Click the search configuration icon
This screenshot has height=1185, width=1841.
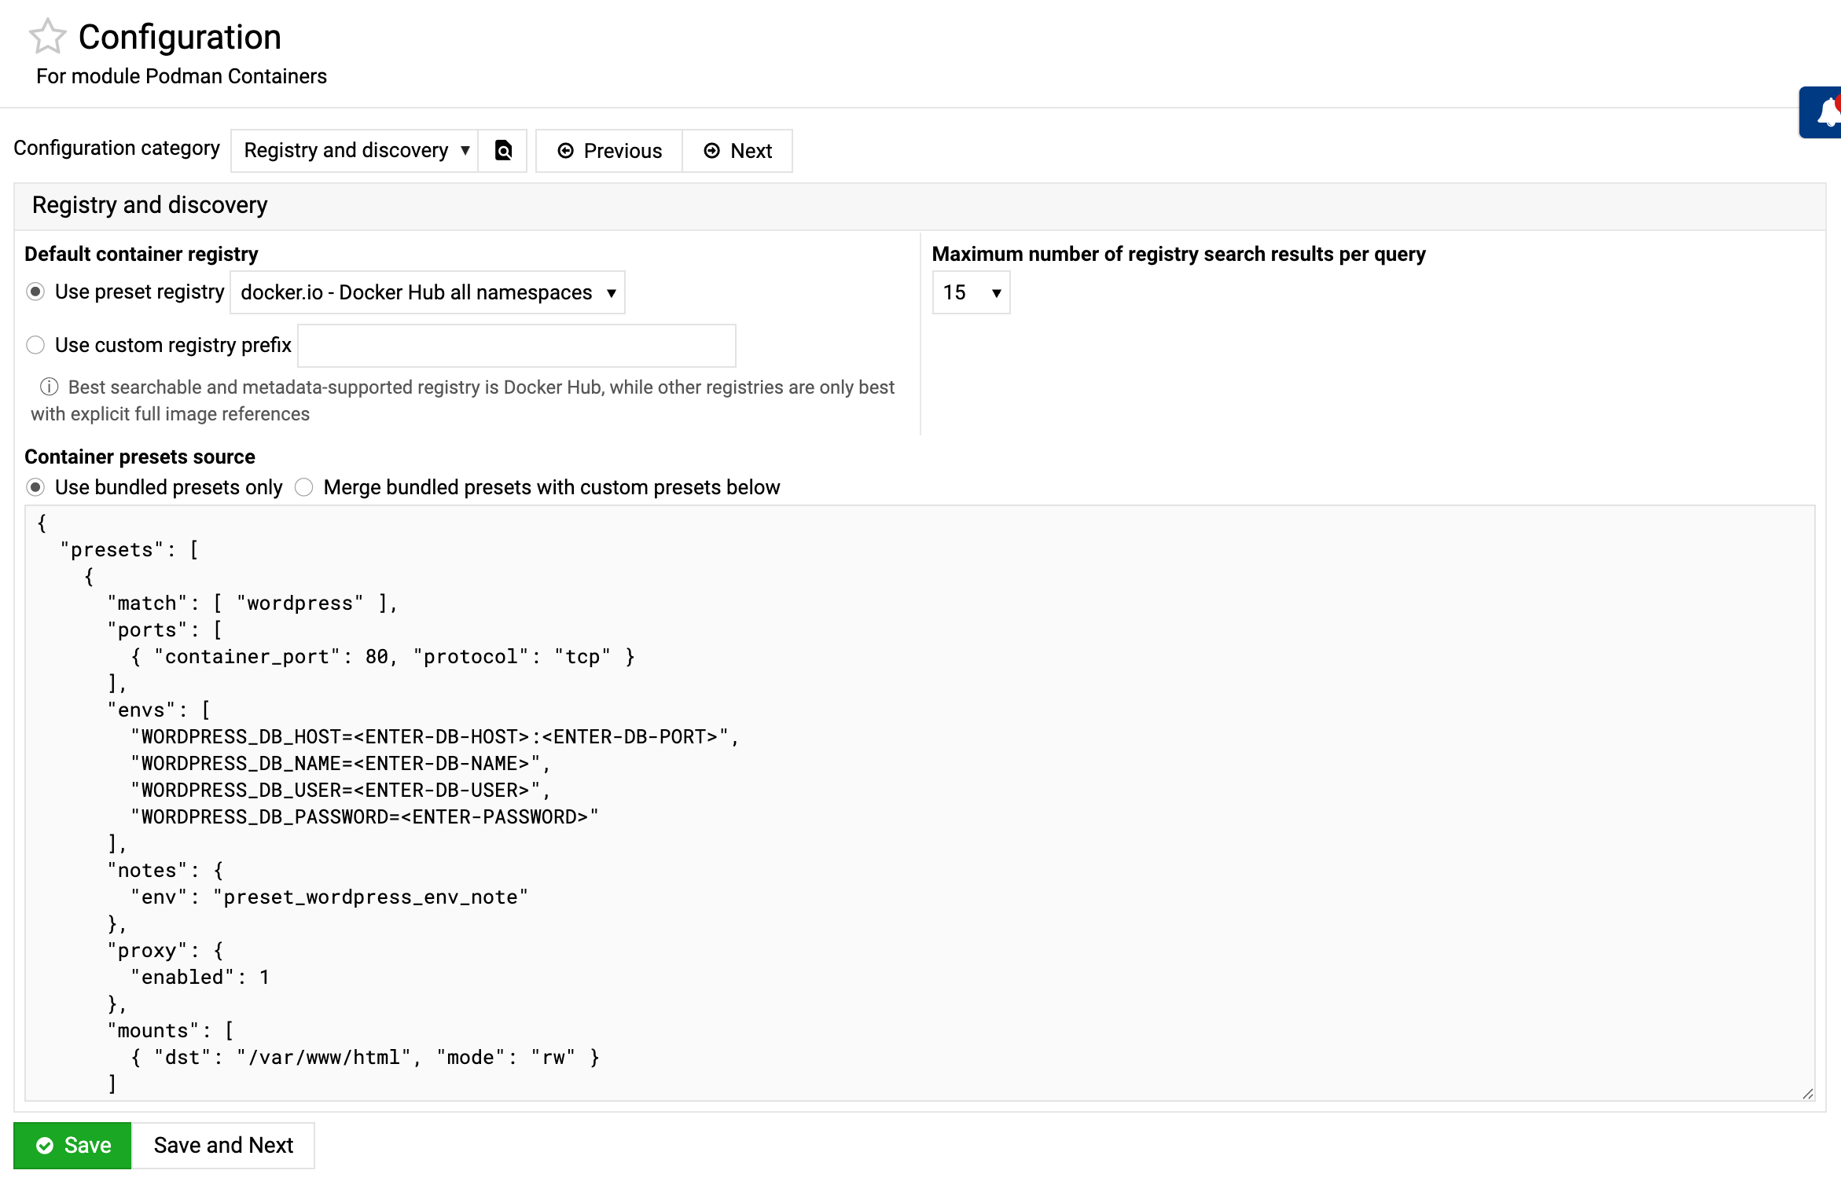pos(503,150)
